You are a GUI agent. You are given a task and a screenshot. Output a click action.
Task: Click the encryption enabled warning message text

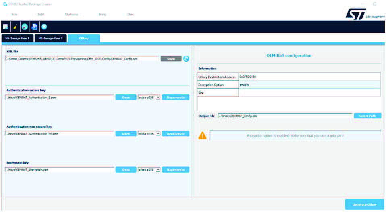click(x=295, y=136)
